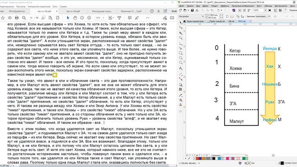Image resolution: width=297 pixels, height=167 pixels.
Task: Click the Войти sign-in button
Action: (174, 11)
